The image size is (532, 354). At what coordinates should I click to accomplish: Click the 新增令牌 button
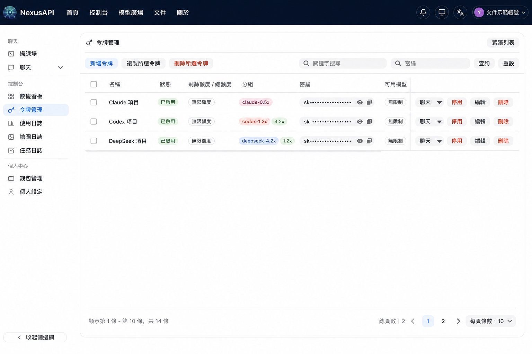[x=101, y=63]
